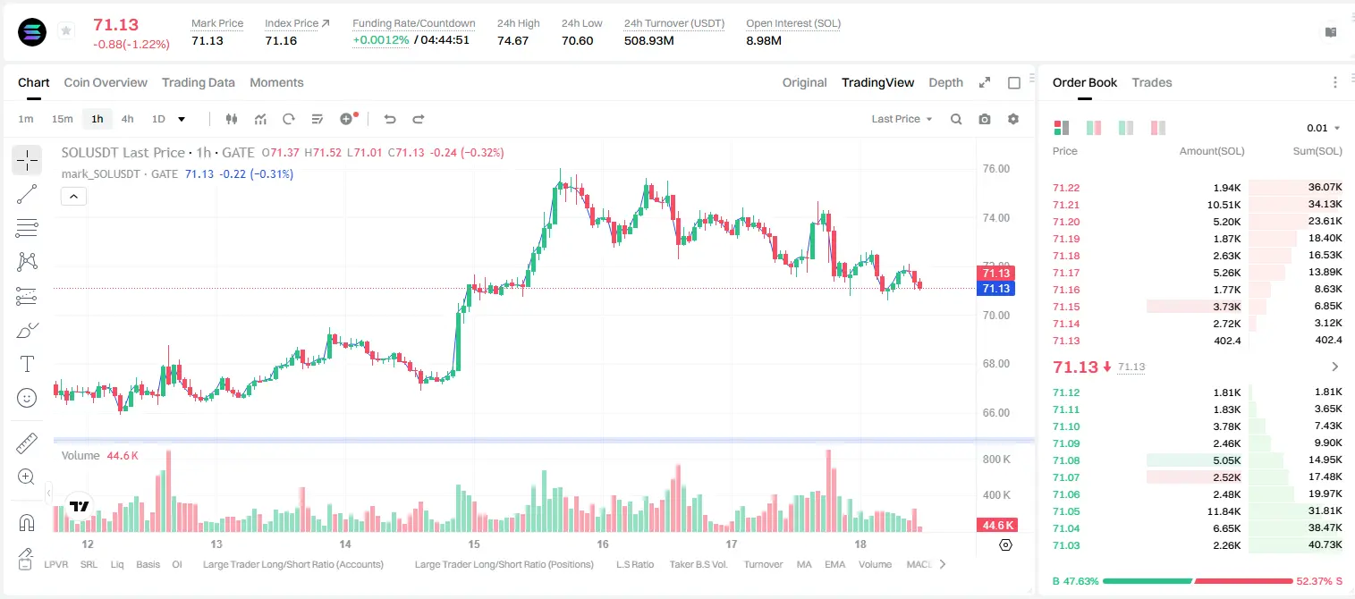Toggle favorite star next to SOL logo
This screenshot has height=599, width=1355.
66,31
